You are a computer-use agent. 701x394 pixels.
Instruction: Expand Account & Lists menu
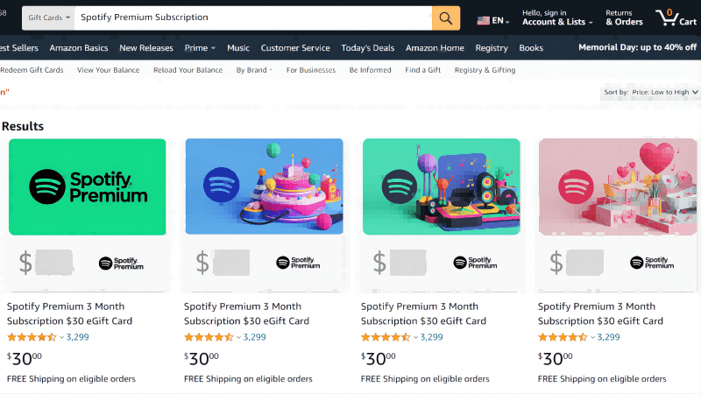556,22
